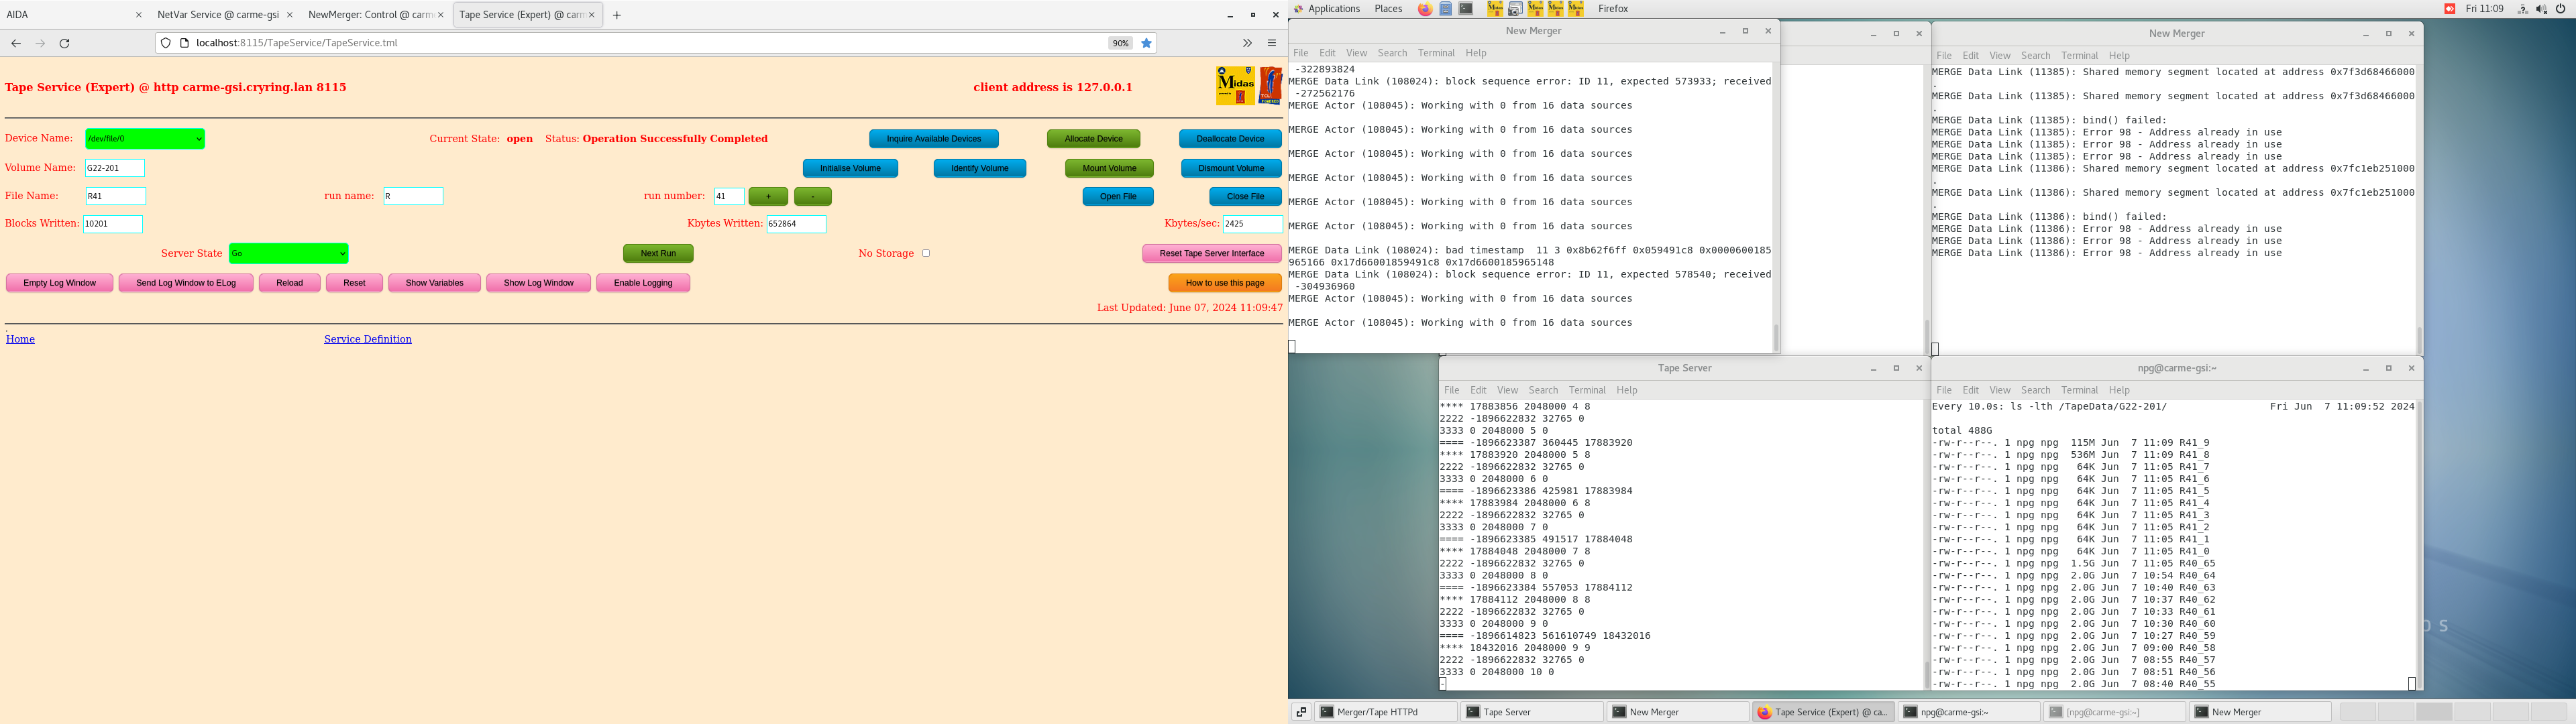Screen dimensions: 2576x724
Task: Click the Midas logo on the page
Action: pos(1235,86)
